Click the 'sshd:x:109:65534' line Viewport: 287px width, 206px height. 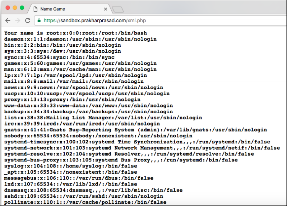[x=84, y=196]
